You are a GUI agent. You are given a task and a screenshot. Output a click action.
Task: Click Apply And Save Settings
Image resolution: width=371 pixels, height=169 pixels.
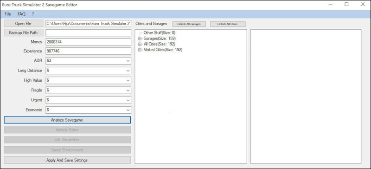tap(67, 160)
